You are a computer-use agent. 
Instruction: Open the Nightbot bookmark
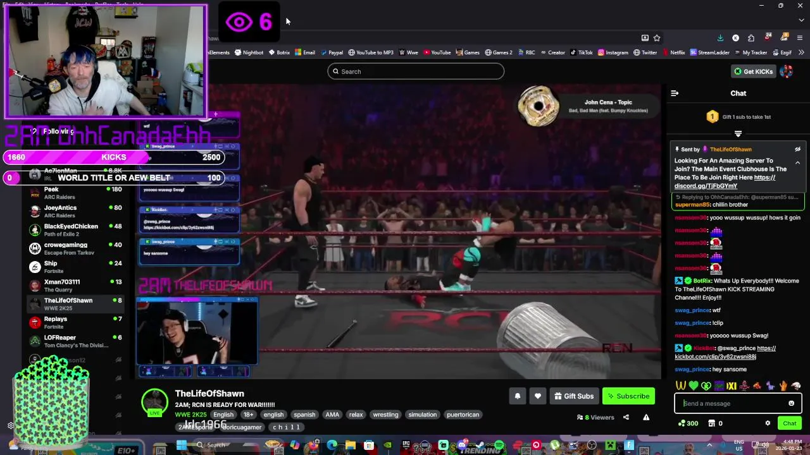(x=249, y=52)
